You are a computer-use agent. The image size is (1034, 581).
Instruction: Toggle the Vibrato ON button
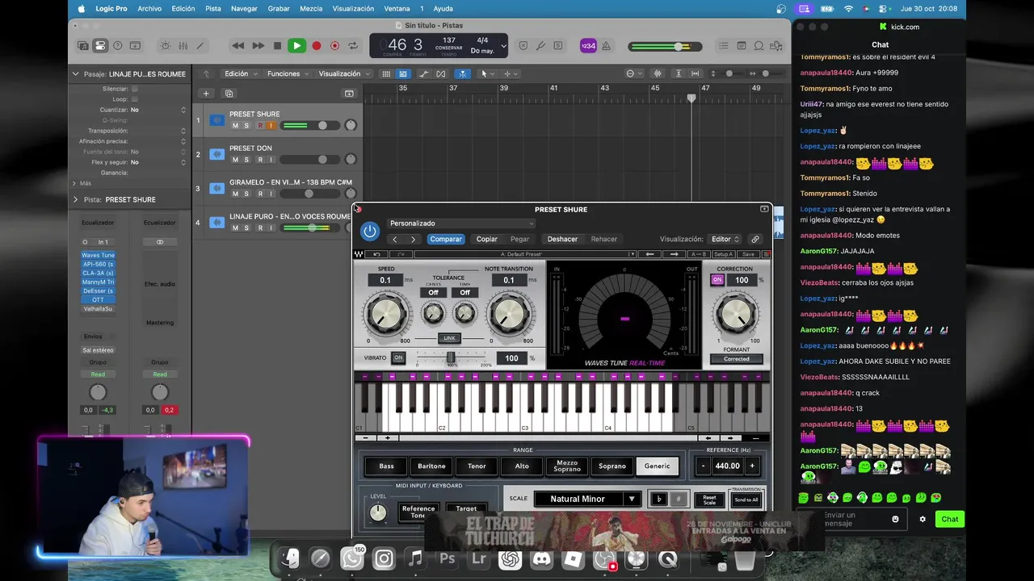[x=398, y=357]
